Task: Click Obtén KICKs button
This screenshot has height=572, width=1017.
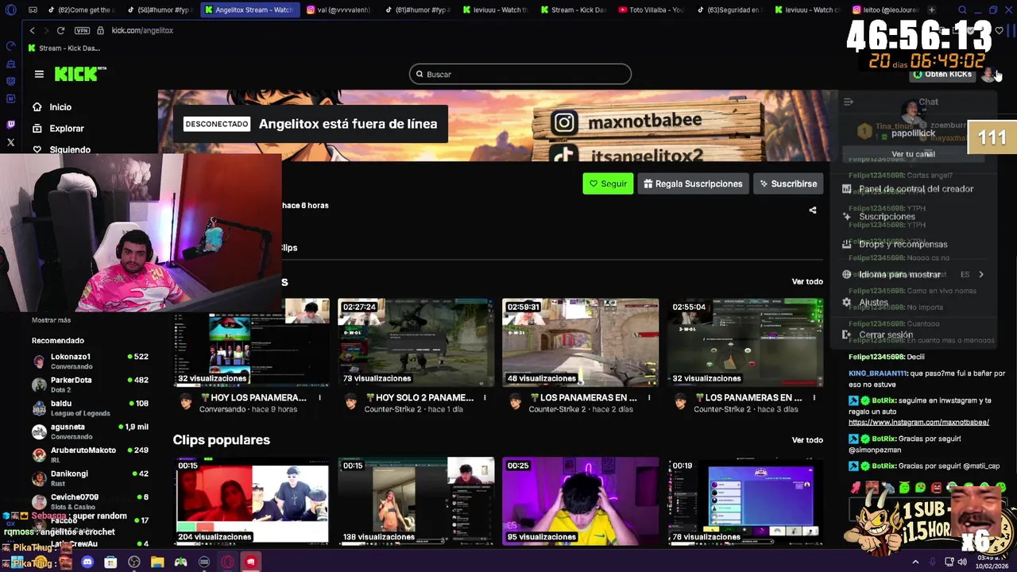Action: (942, 74)
